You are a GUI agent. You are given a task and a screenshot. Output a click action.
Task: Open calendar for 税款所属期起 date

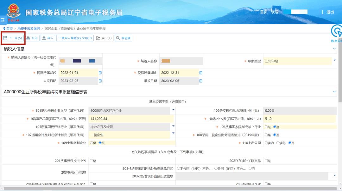[100, 73]
